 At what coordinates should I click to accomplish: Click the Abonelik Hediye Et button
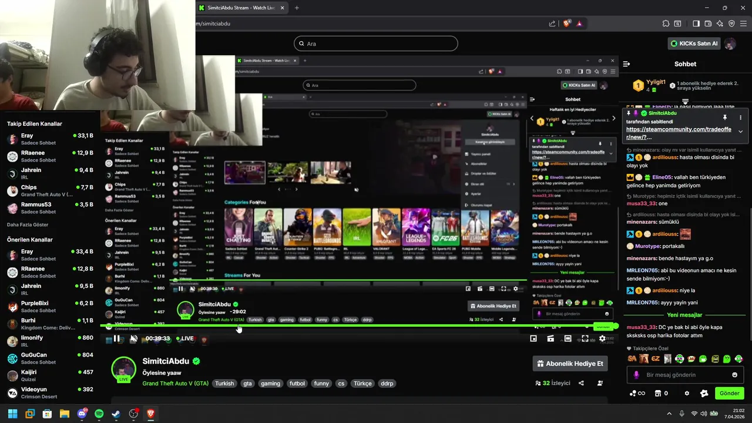pyautogui.click(x=570, y=364)
